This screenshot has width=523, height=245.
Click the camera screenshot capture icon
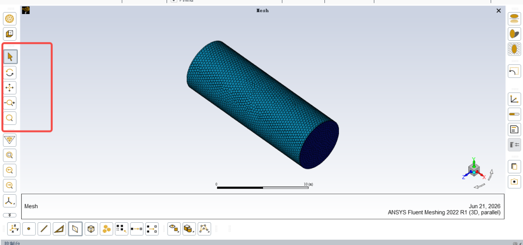514,182
